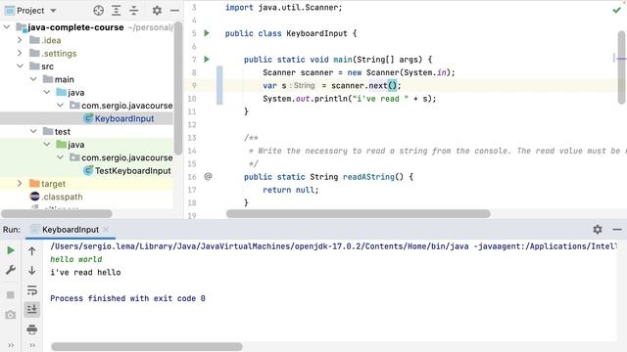Click Project panel horizontal scrollbar
Screen dimensions: 627x352
tap(57, 214)
